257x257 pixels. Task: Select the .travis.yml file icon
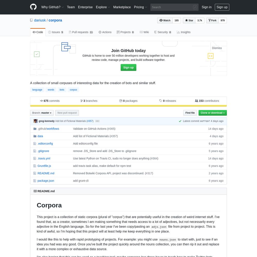coord(35,159)
